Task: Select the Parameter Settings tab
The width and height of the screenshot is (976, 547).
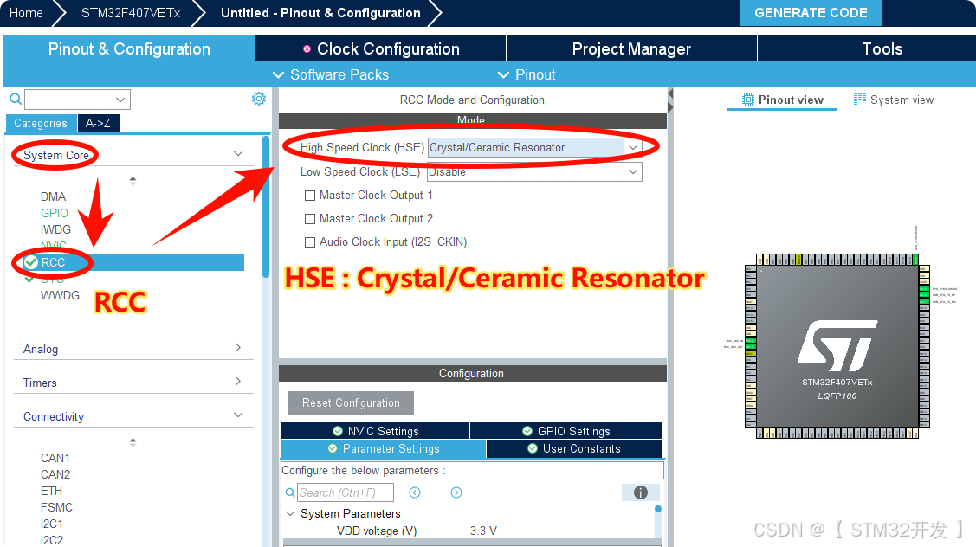Action: click(x=384, y=448)
